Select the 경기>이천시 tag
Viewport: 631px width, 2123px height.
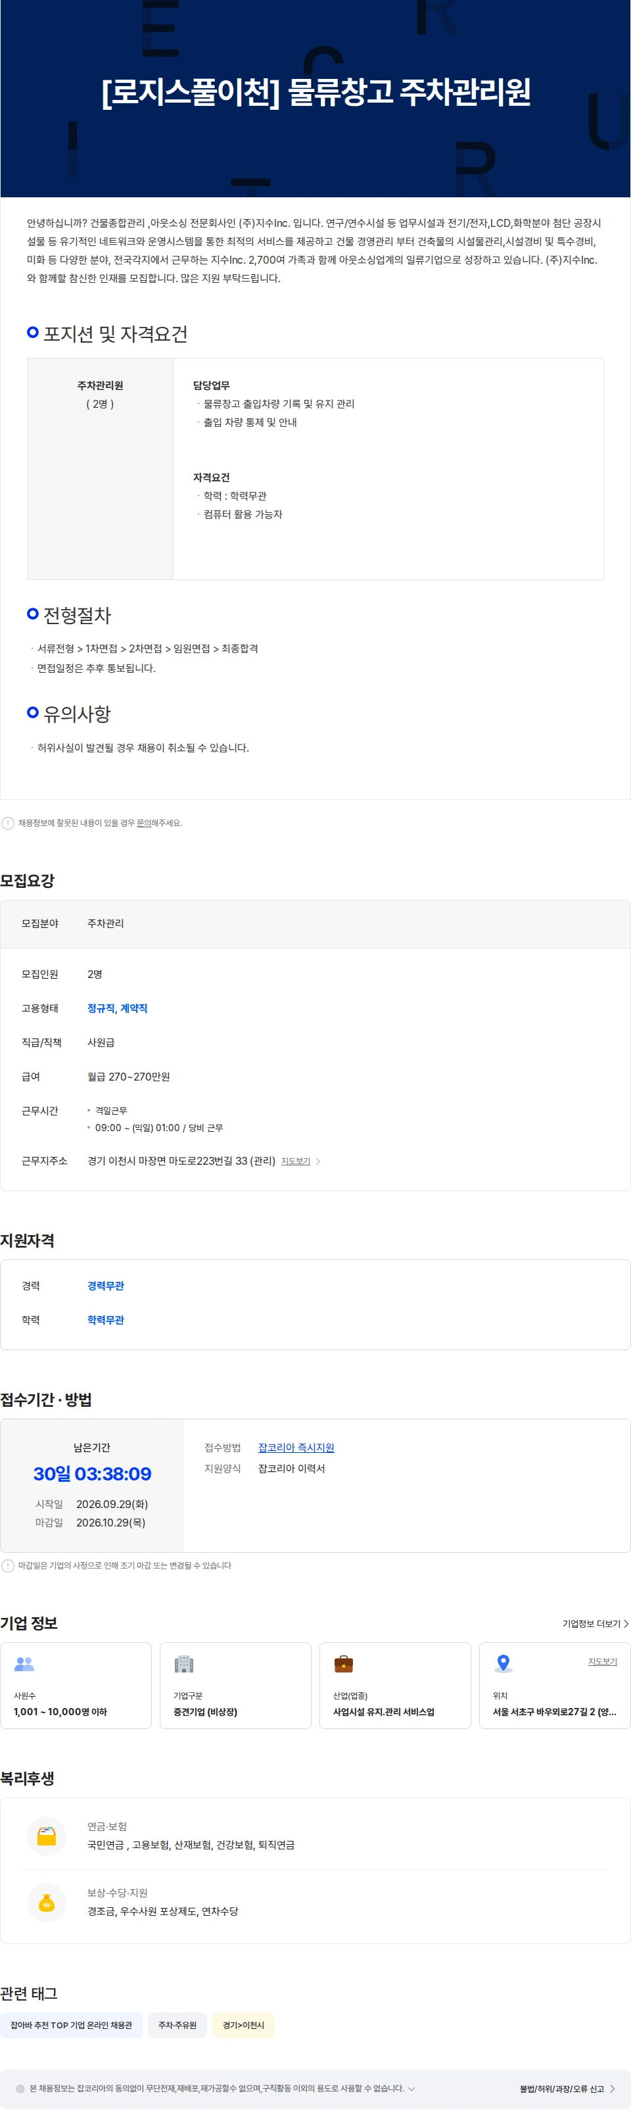[x=243, y=2024]
